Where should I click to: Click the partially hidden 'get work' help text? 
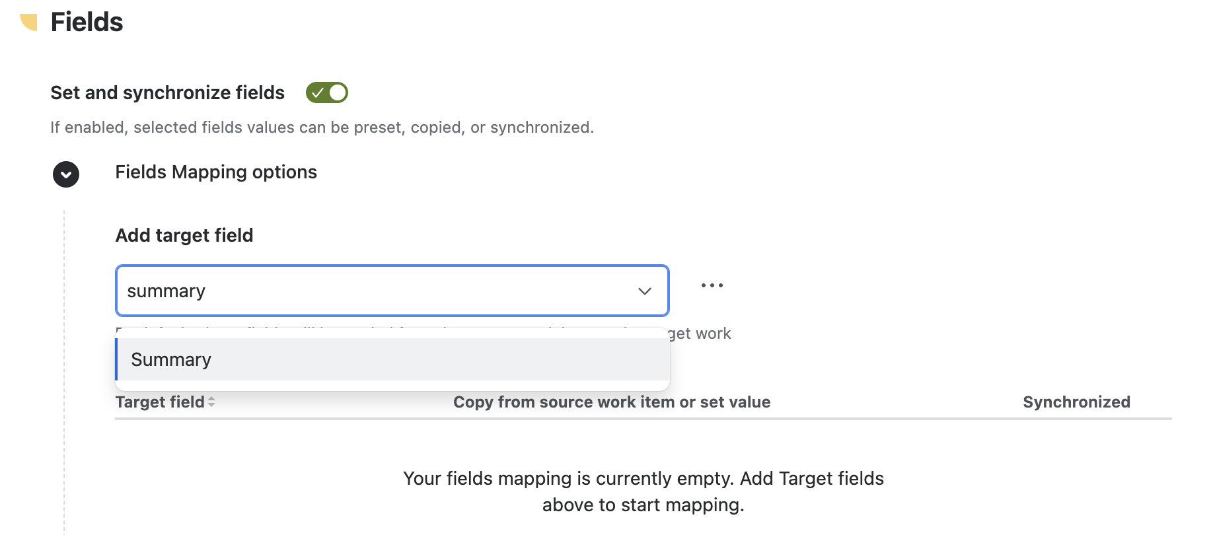[x=700, y=334]
